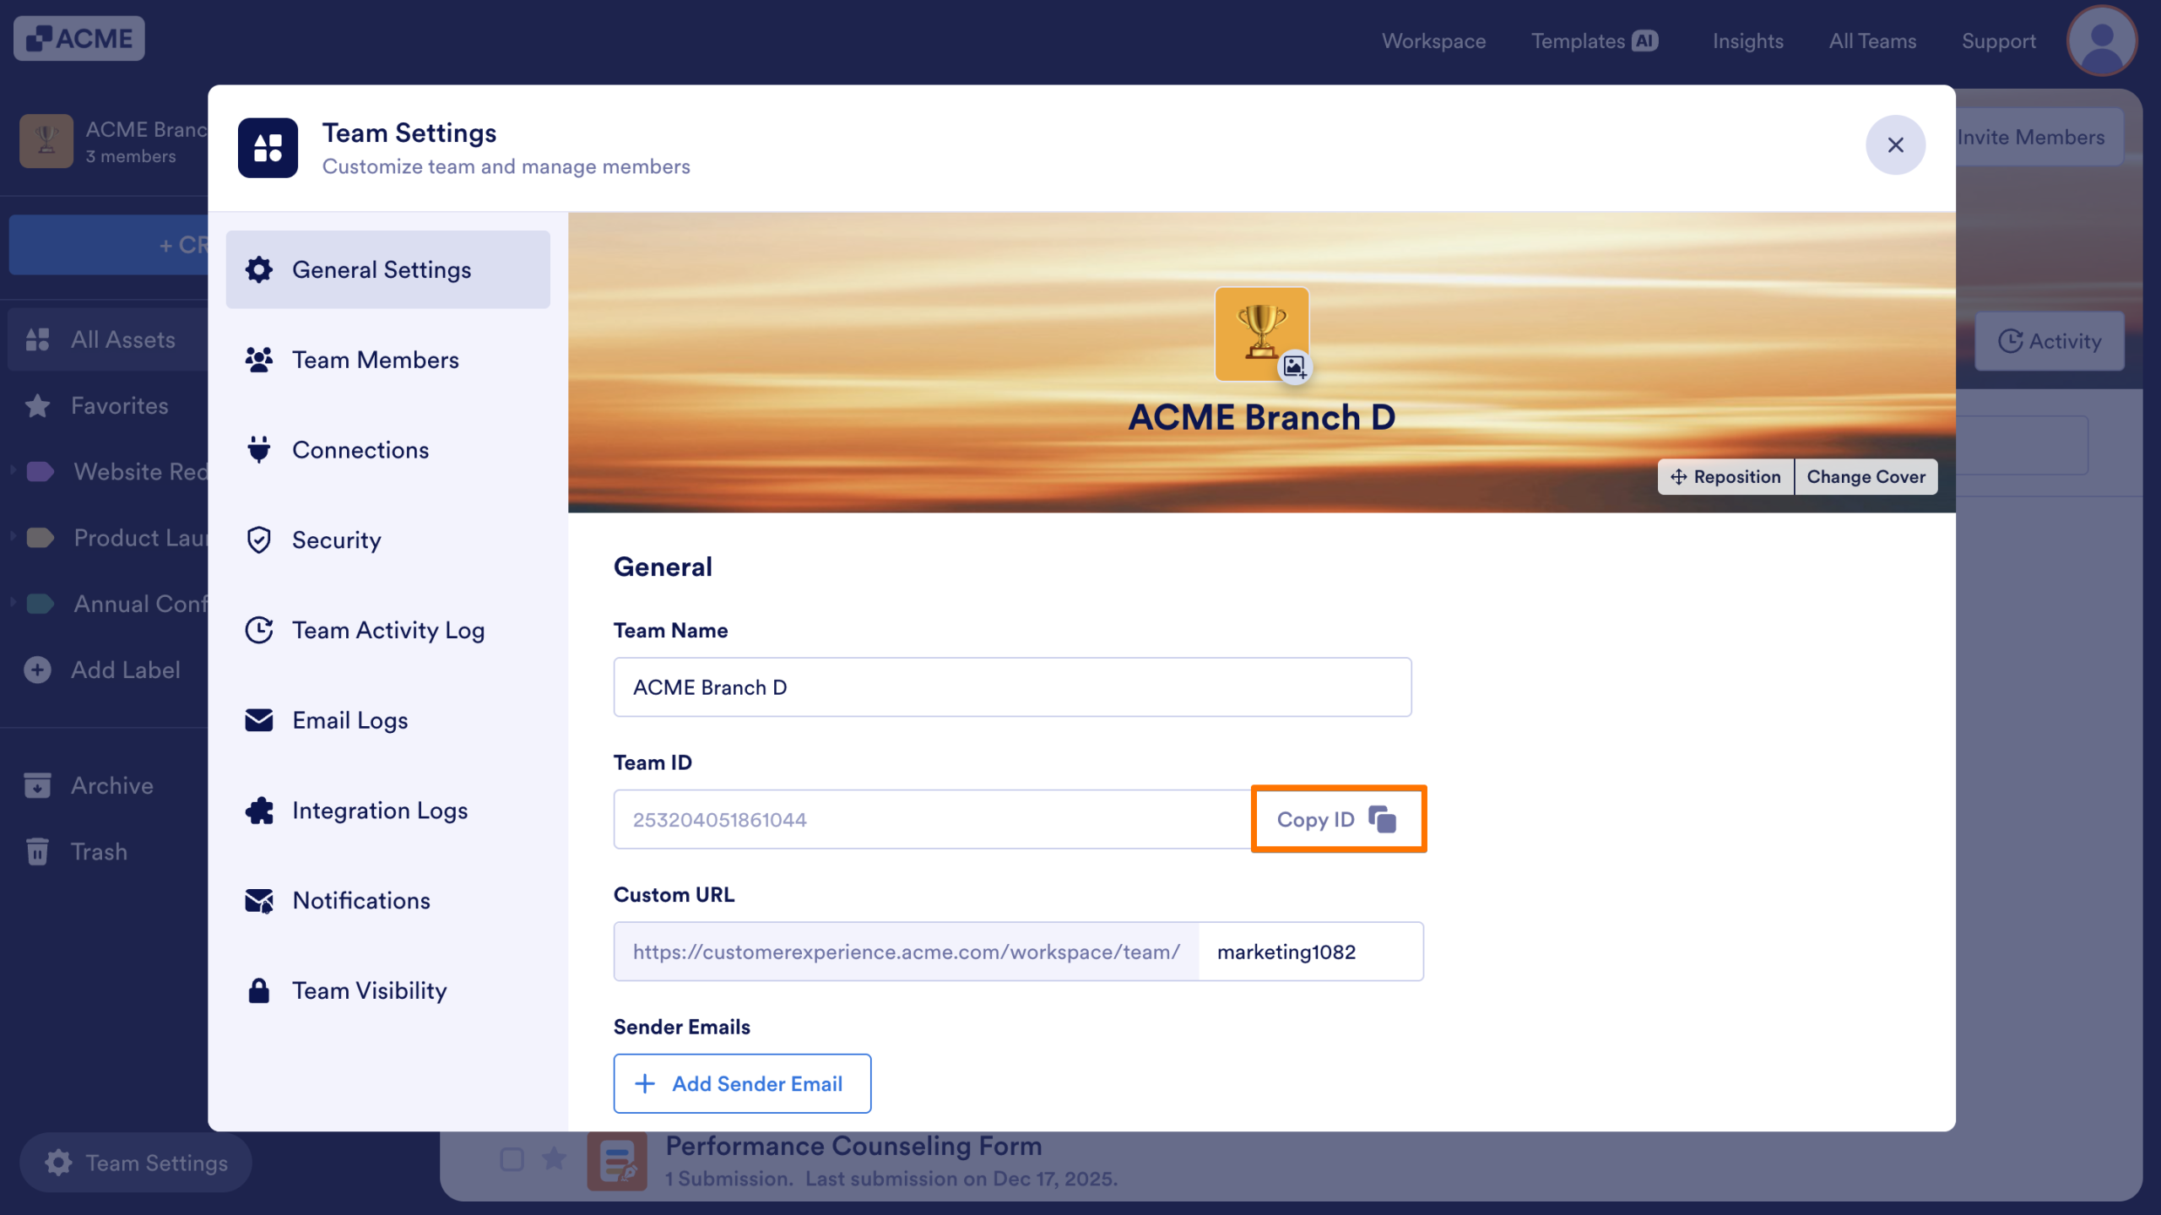Click the Team Settings header grid icon
This screenshot has width=2161, height=1215.
268,148
